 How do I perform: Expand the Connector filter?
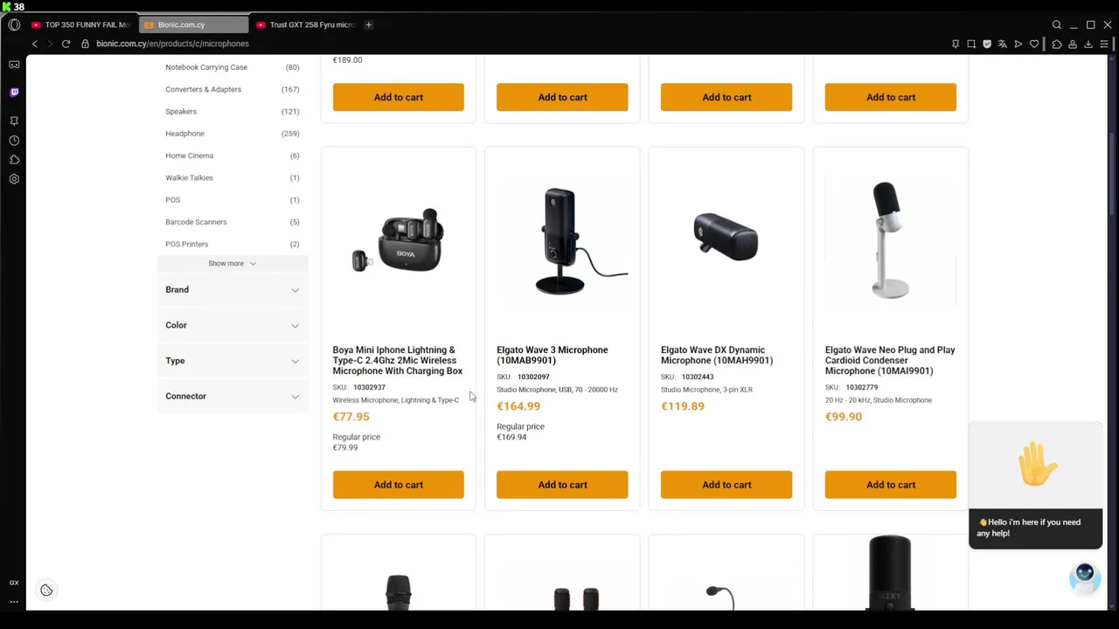(x=233, y=396)
